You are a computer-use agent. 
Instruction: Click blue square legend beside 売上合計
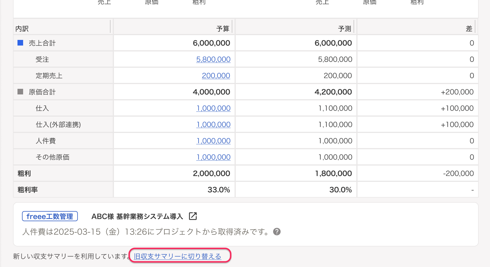[x=20, y=43]
